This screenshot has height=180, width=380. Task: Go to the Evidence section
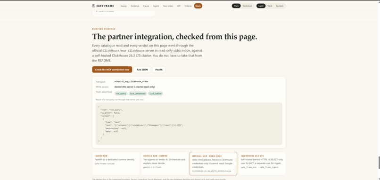[135, 6]
